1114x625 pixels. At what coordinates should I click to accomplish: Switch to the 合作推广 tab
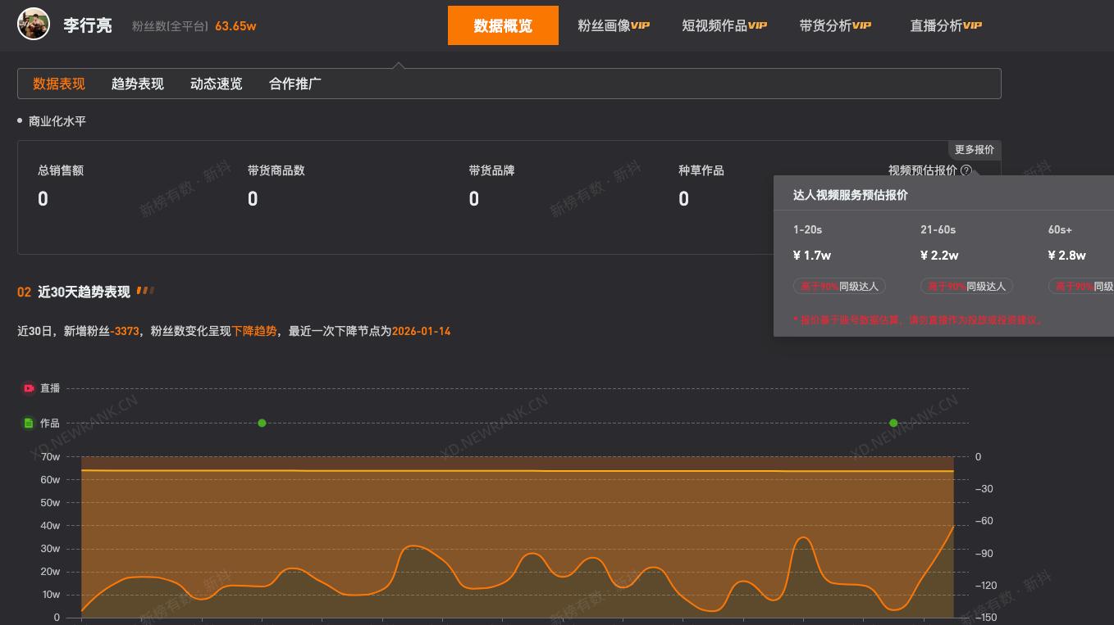(294, 83)
